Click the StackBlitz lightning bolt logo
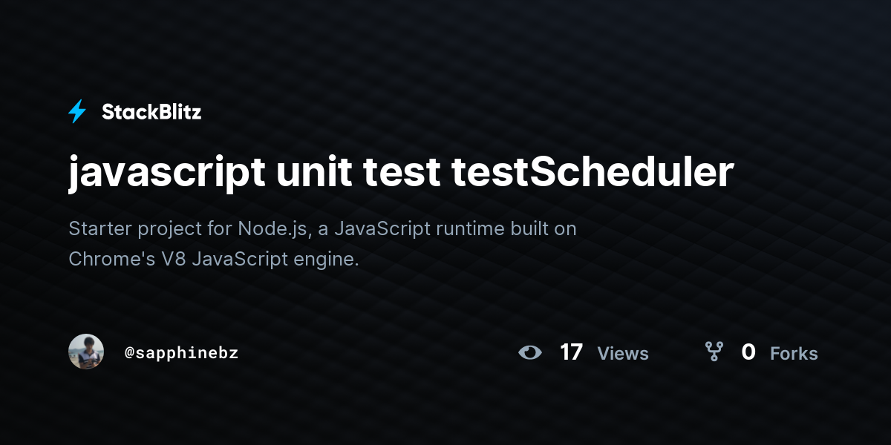 77,112
